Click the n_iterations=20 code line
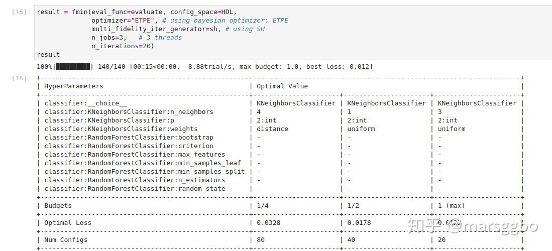This screenshot has width=552, height=251. coord(123,46)
